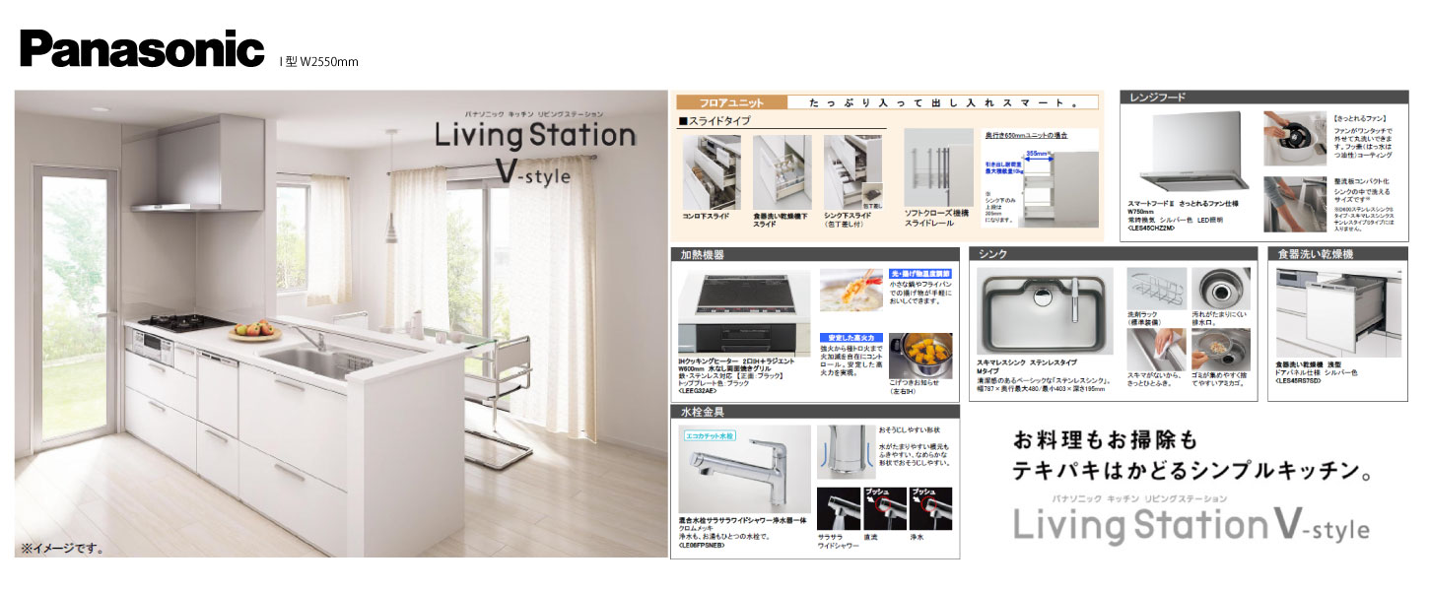This screenshot has width=1429, height=591.
Task: Open the 食器洗い乾燥機下スライド drawer photo
Action: (x=782, y=172)
